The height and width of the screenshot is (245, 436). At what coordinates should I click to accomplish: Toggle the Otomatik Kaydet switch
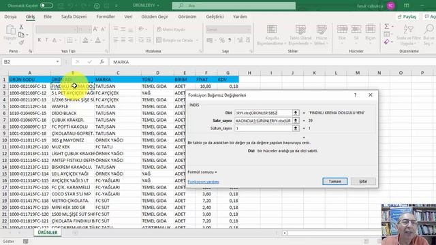pyautogui.click(x=46, y=5)
